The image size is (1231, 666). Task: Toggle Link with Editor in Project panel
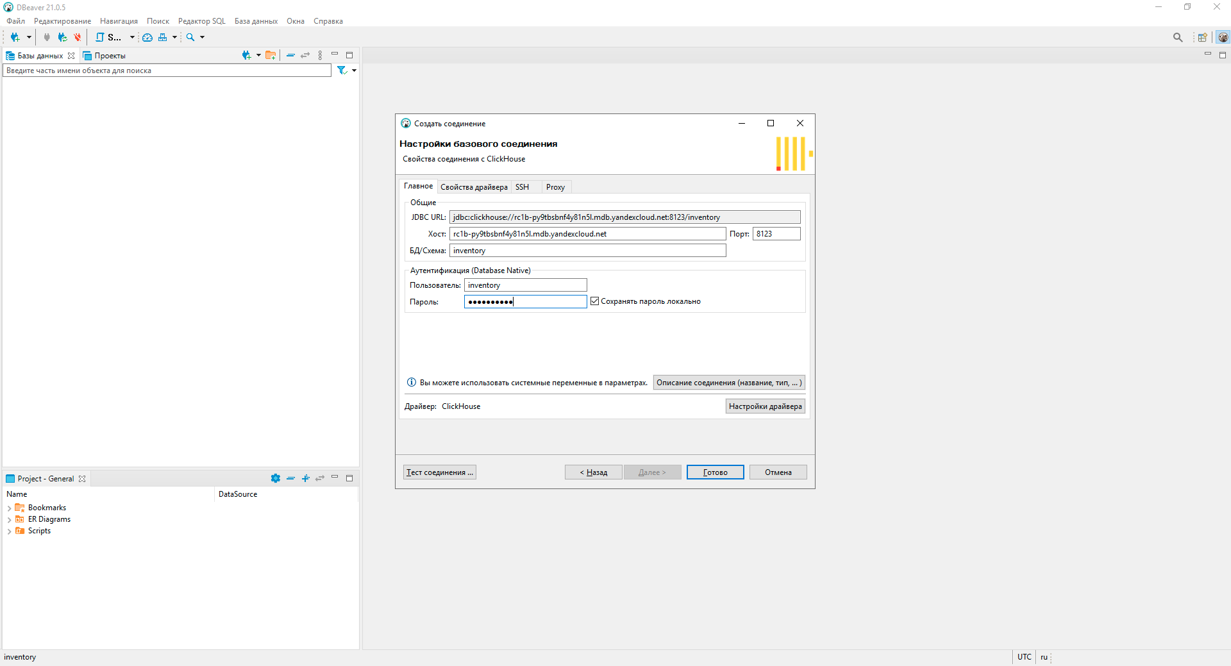point(320,478)
